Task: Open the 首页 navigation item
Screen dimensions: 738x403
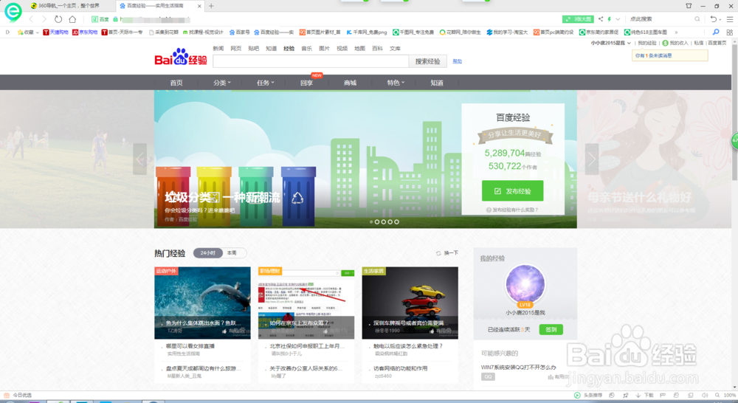Action: 176,83
